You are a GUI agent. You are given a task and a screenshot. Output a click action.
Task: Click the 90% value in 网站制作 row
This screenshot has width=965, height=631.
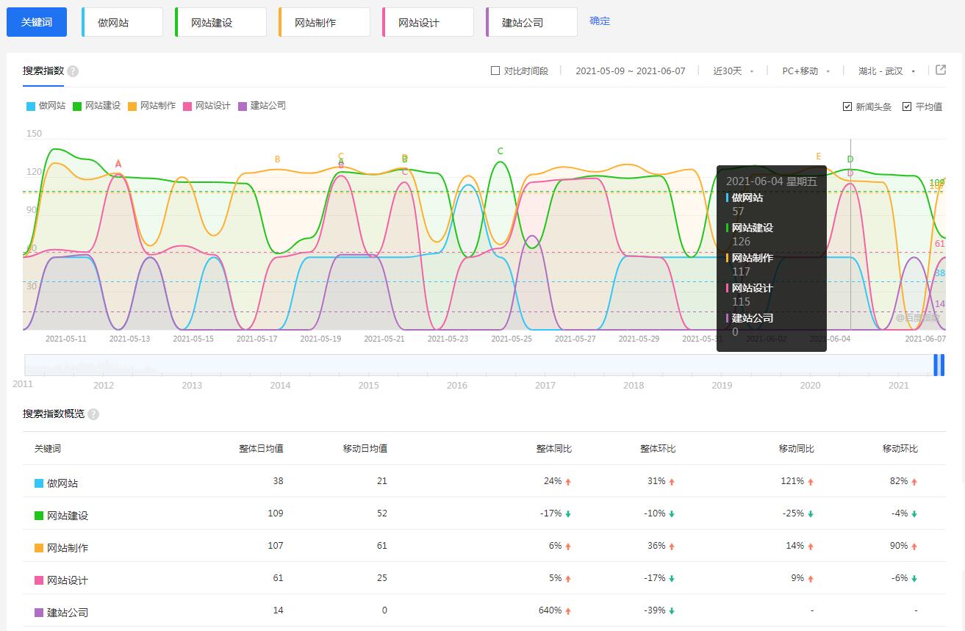(899, 546)
